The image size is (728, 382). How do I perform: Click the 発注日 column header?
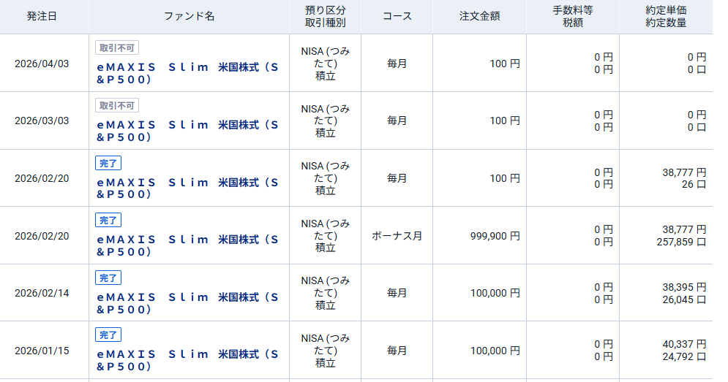coord(42,16)
